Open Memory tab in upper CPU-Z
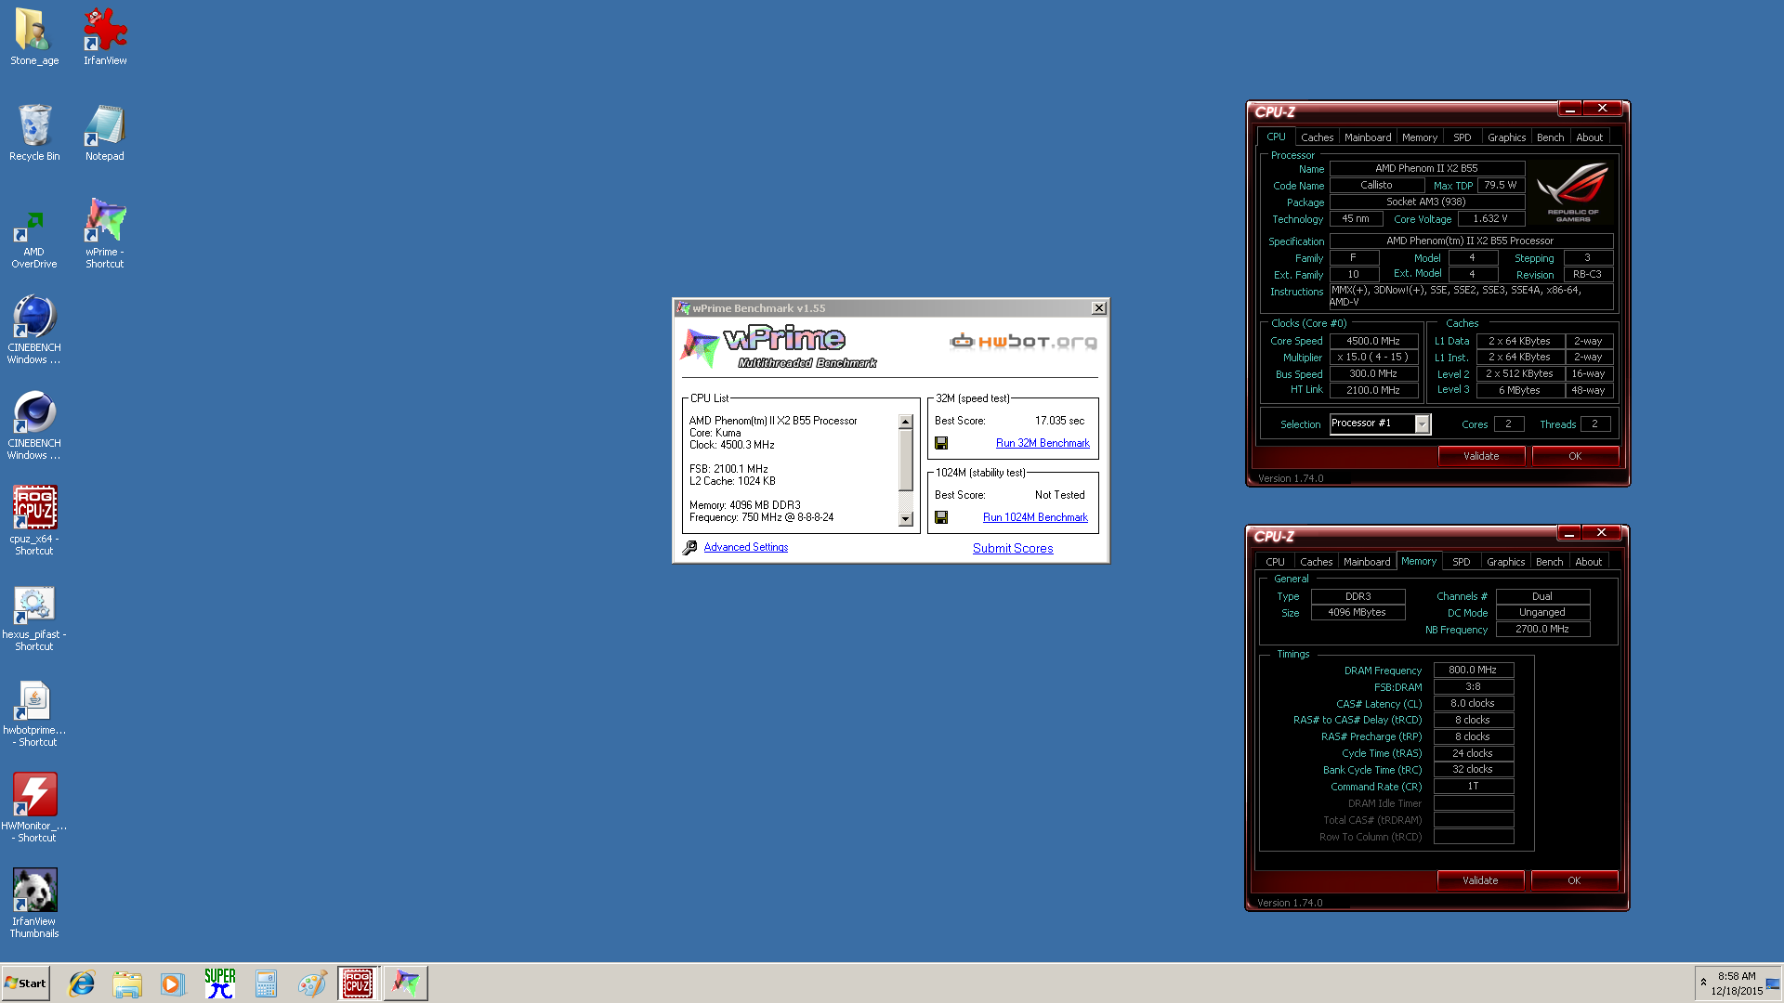The height and width of the screenshot is (1003, 1784). [1420, 137]
